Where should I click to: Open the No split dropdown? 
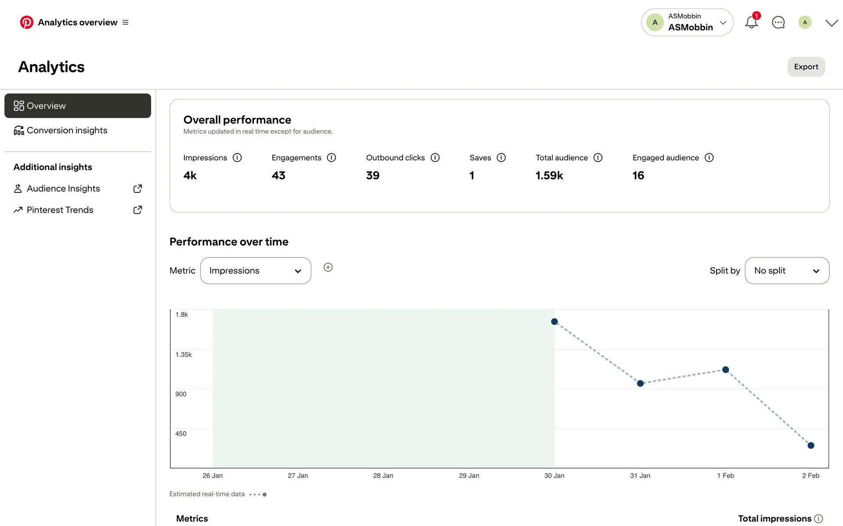tap(787, 271)
